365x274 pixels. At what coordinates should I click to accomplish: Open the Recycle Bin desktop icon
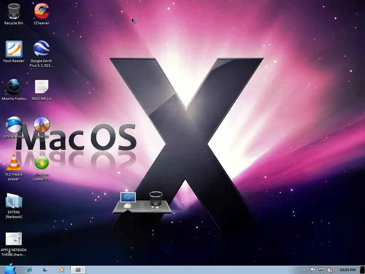(x=14, y=14)
